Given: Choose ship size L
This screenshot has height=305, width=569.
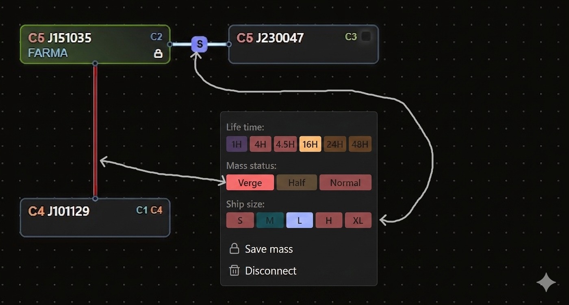Looking at the screenshot, I should 300,220.
